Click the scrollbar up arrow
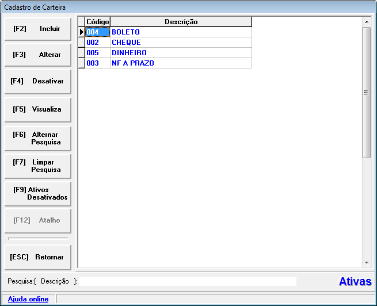 (367, 22)
